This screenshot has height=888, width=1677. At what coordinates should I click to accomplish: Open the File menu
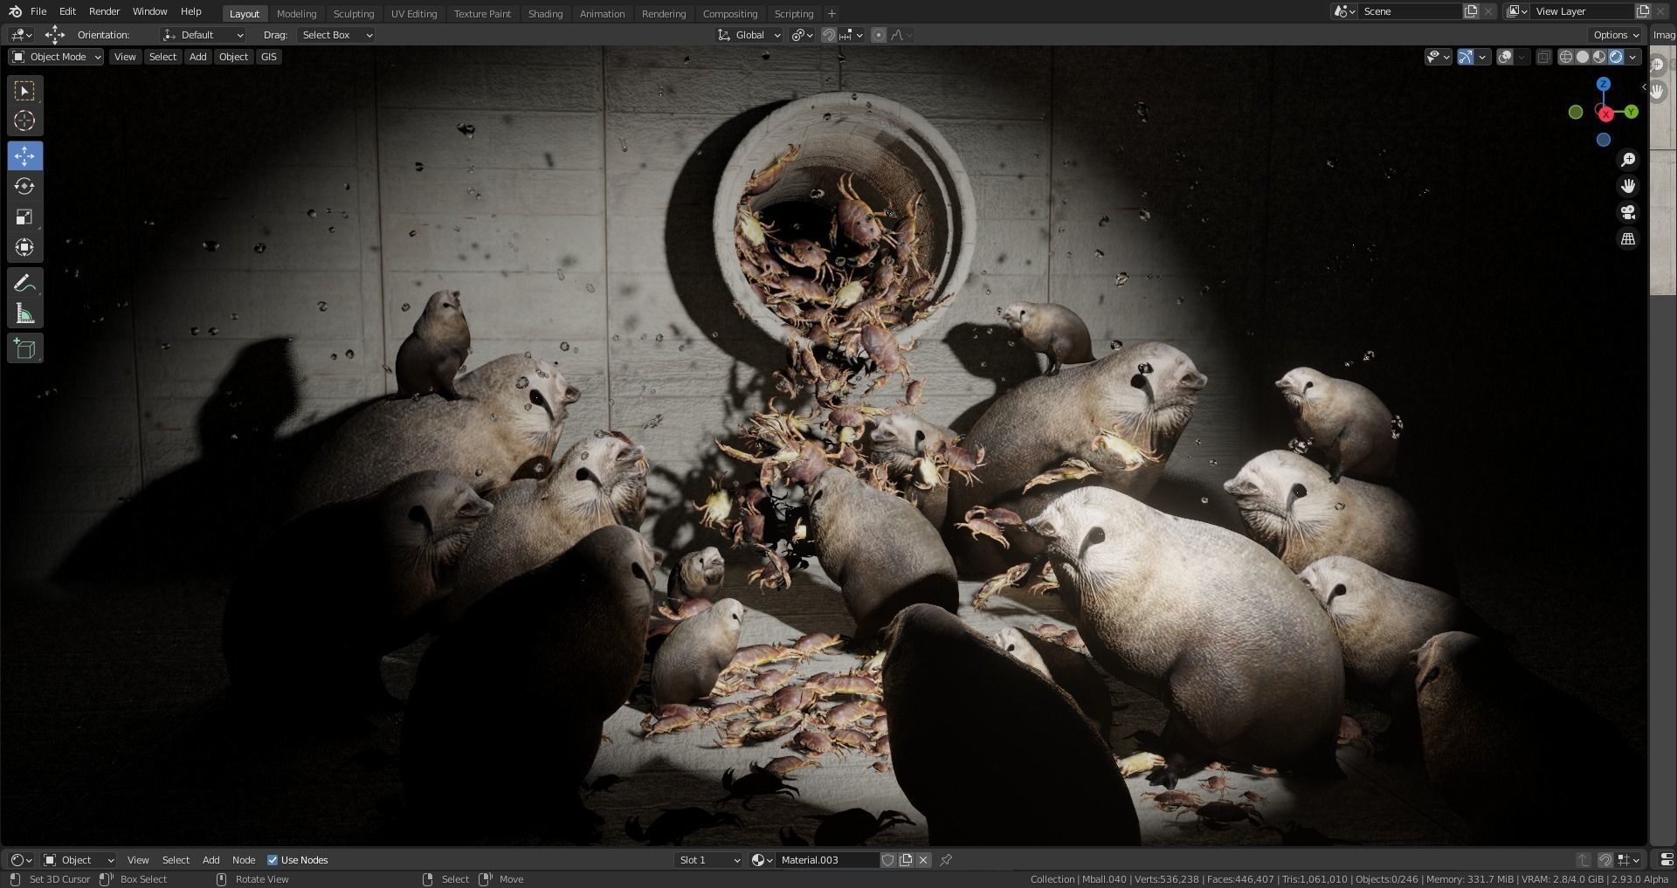(38, 12)
